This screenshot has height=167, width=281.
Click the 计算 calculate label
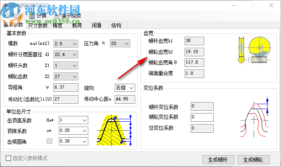point(42,16)
